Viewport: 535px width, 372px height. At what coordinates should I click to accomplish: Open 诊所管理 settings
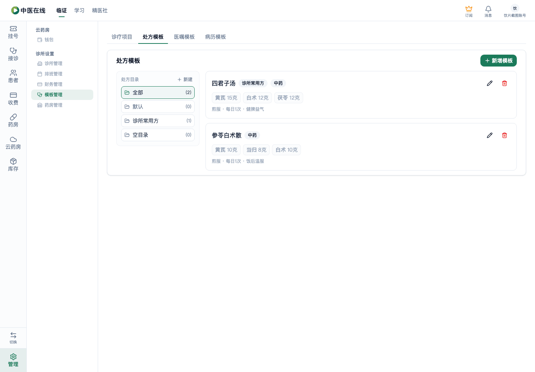(62, 64)
